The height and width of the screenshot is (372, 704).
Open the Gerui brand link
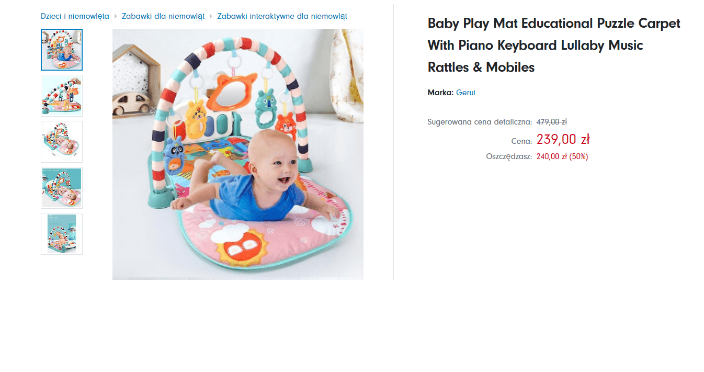coord(465,93)
